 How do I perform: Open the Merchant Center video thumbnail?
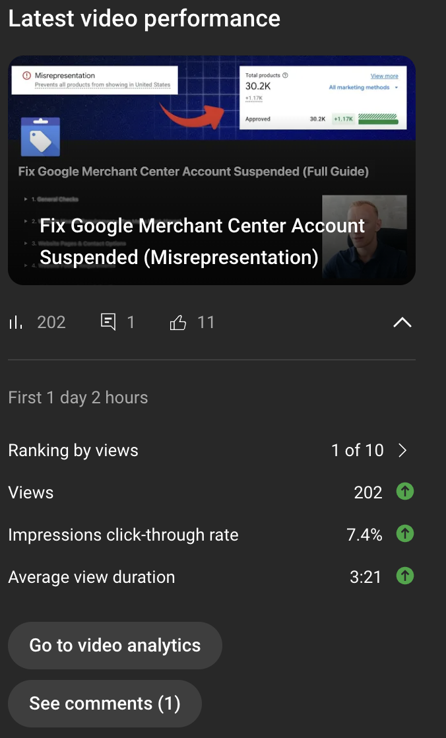pos(211,170)
